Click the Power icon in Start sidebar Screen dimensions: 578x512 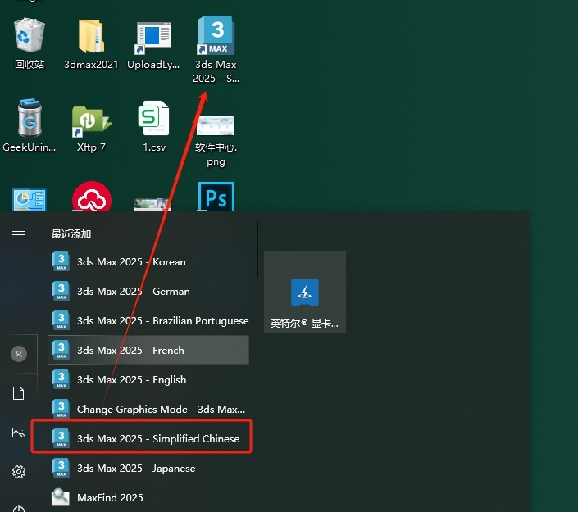point(19,509)
